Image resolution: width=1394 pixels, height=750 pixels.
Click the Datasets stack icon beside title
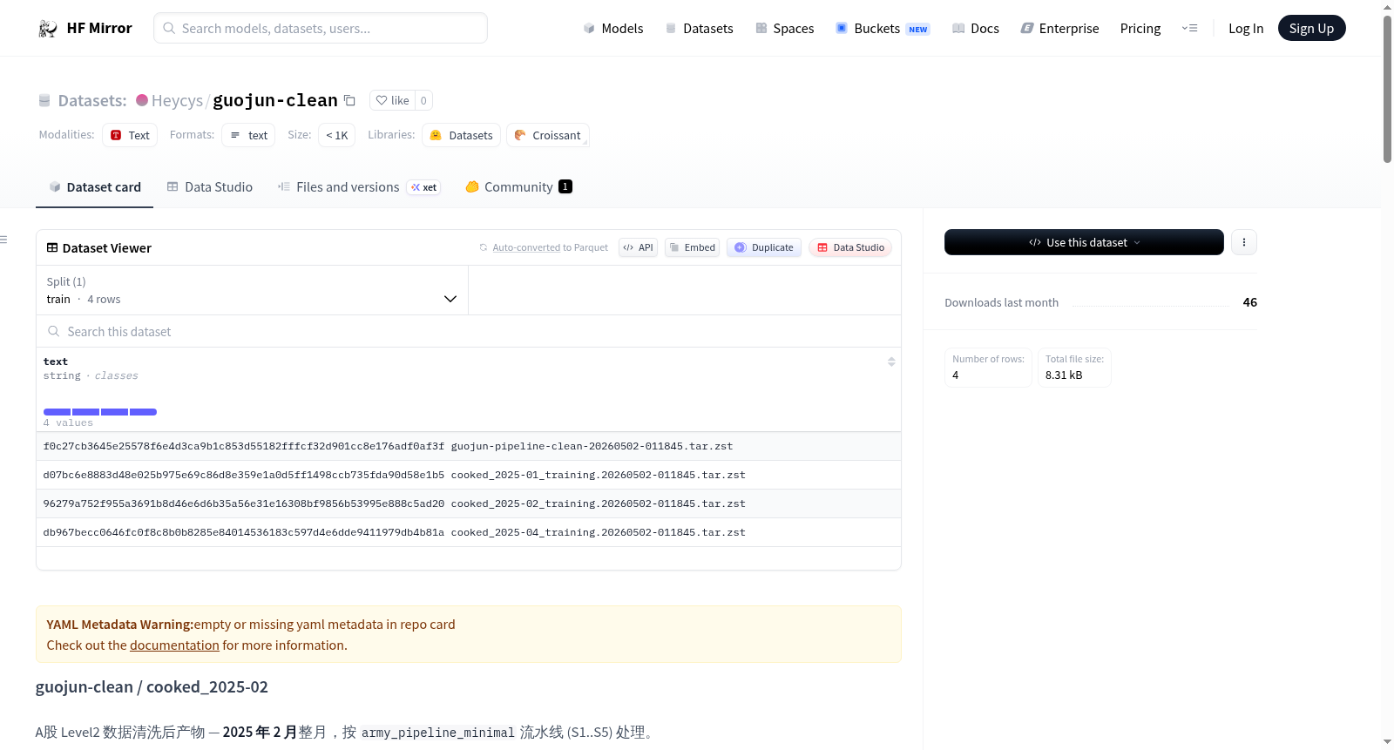click(44, 101)
